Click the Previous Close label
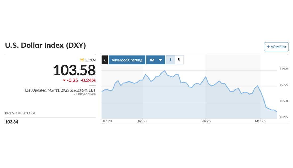The image size is (293, 168). point(20,113)
